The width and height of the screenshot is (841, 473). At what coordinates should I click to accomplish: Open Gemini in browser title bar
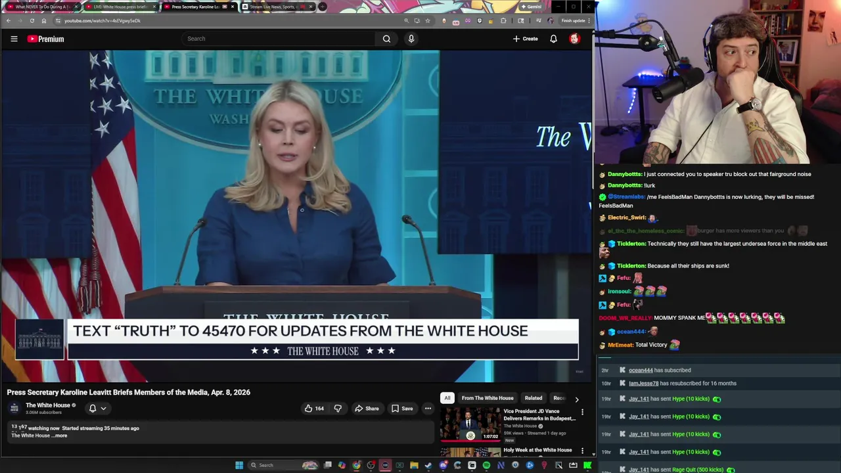[x=531, y=7]
